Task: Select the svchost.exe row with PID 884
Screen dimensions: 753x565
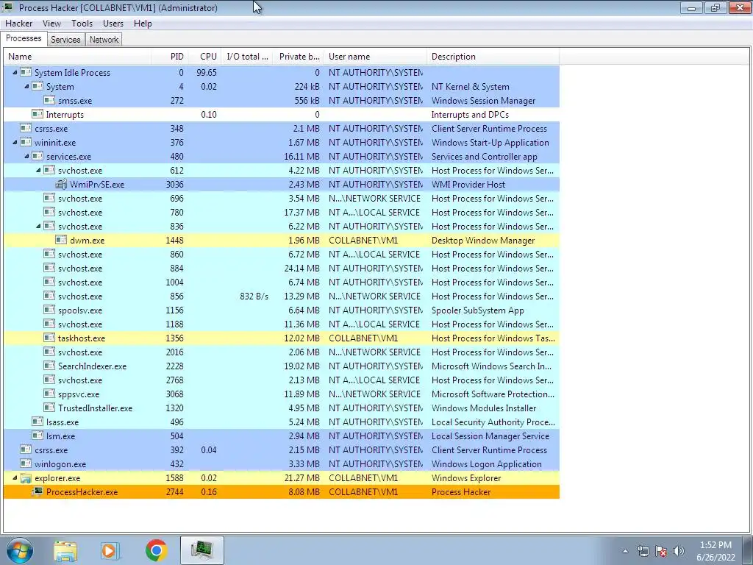Action: coord(282,268)
